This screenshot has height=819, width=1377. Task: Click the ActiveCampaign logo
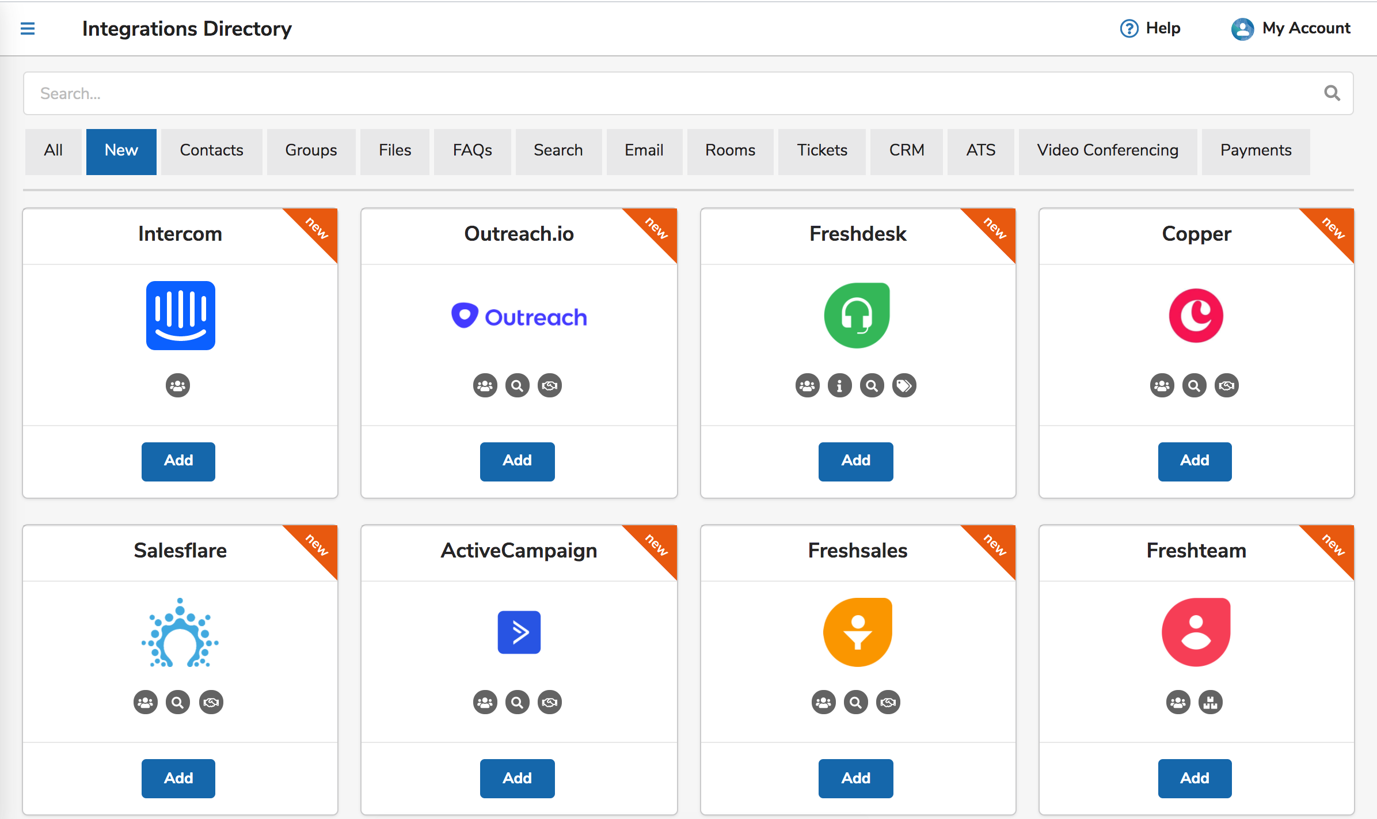pos(519,632)
